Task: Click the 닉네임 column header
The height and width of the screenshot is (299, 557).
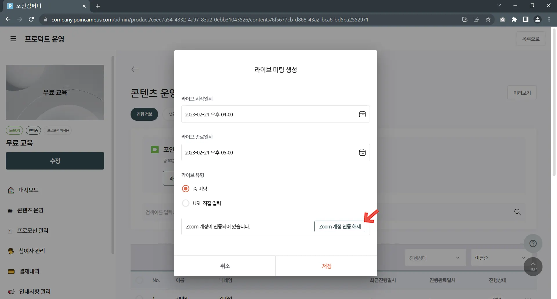Action: (x=226, y=280)
